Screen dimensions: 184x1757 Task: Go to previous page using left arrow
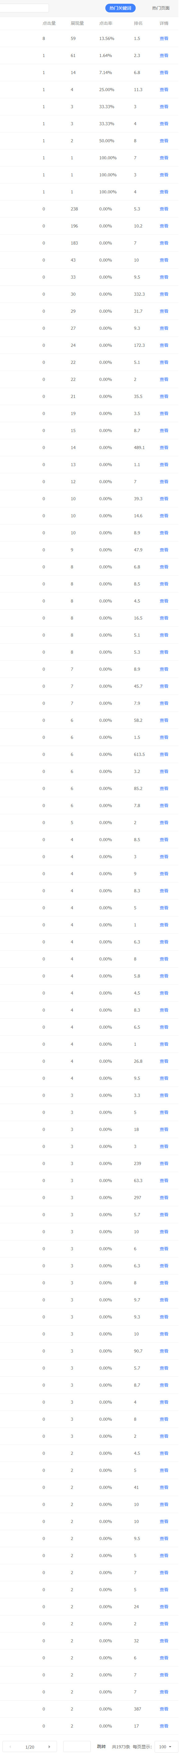10,1746
